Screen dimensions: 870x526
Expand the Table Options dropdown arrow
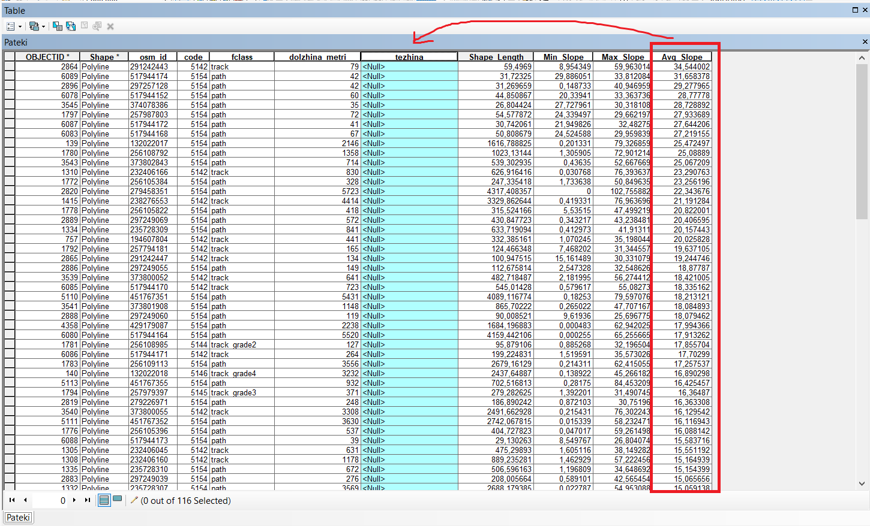click(20, 26)
